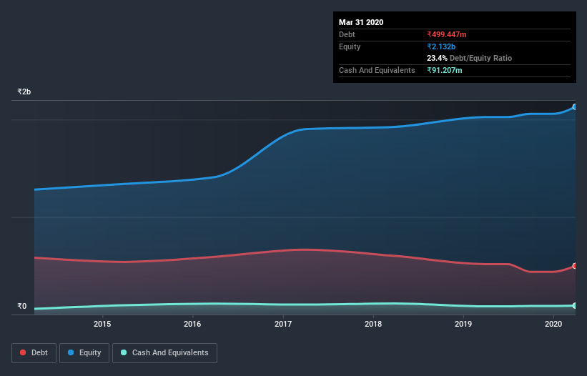Select the Debt data point at Mar 2020

(575, 266)
